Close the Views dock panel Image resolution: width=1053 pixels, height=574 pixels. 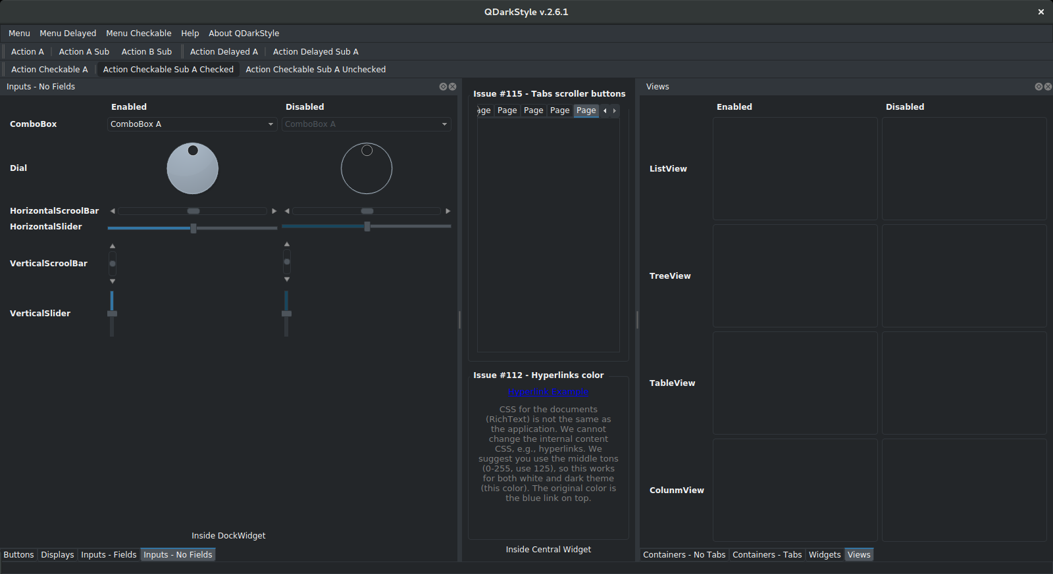[x=1048, y=87]
